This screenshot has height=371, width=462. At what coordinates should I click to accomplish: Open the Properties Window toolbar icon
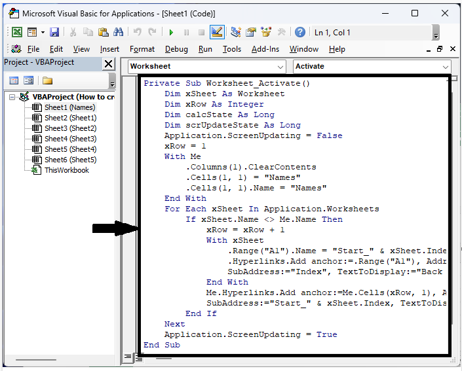coord(251,32)
